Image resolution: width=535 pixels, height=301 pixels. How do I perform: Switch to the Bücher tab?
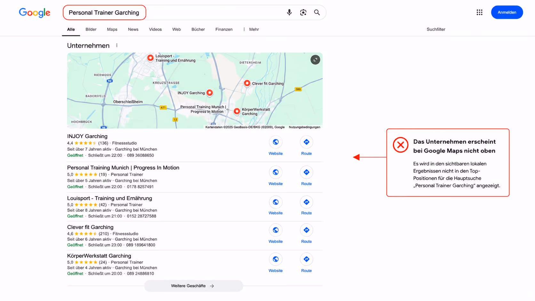[198, 29]
